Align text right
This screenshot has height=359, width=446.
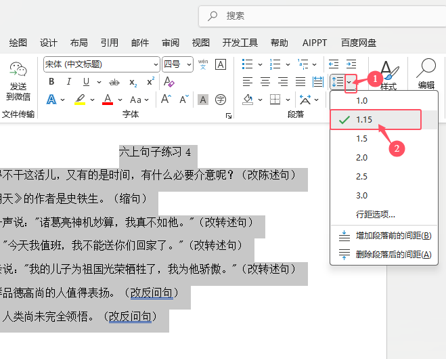[283, 82]
